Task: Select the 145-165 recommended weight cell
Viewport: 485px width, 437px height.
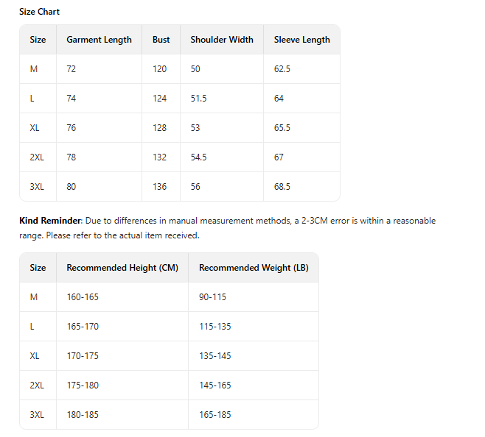Action: [x=214, y=386]
